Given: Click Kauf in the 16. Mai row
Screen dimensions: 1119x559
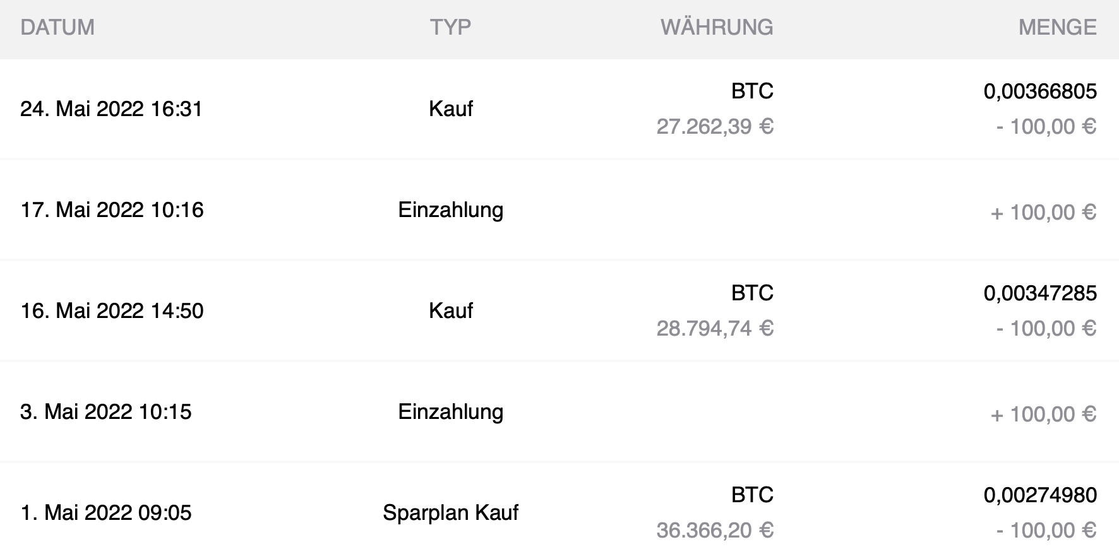Looking at the screenshot, I should click(450, 310).
